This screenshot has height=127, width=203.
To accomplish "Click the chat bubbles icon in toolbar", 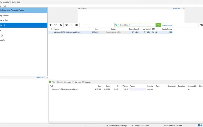I will point(201,25).
